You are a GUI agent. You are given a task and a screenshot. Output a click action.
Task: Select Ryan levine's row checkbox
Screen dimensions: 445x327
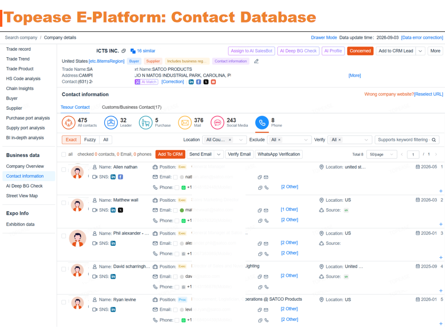64,302
